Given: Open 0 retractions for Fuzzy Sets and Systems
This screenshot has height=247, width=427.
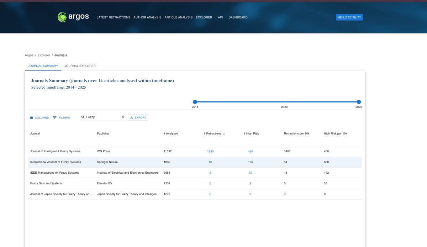Looking at the screenshot, I should pyautogui.click(x=210, y=183).
